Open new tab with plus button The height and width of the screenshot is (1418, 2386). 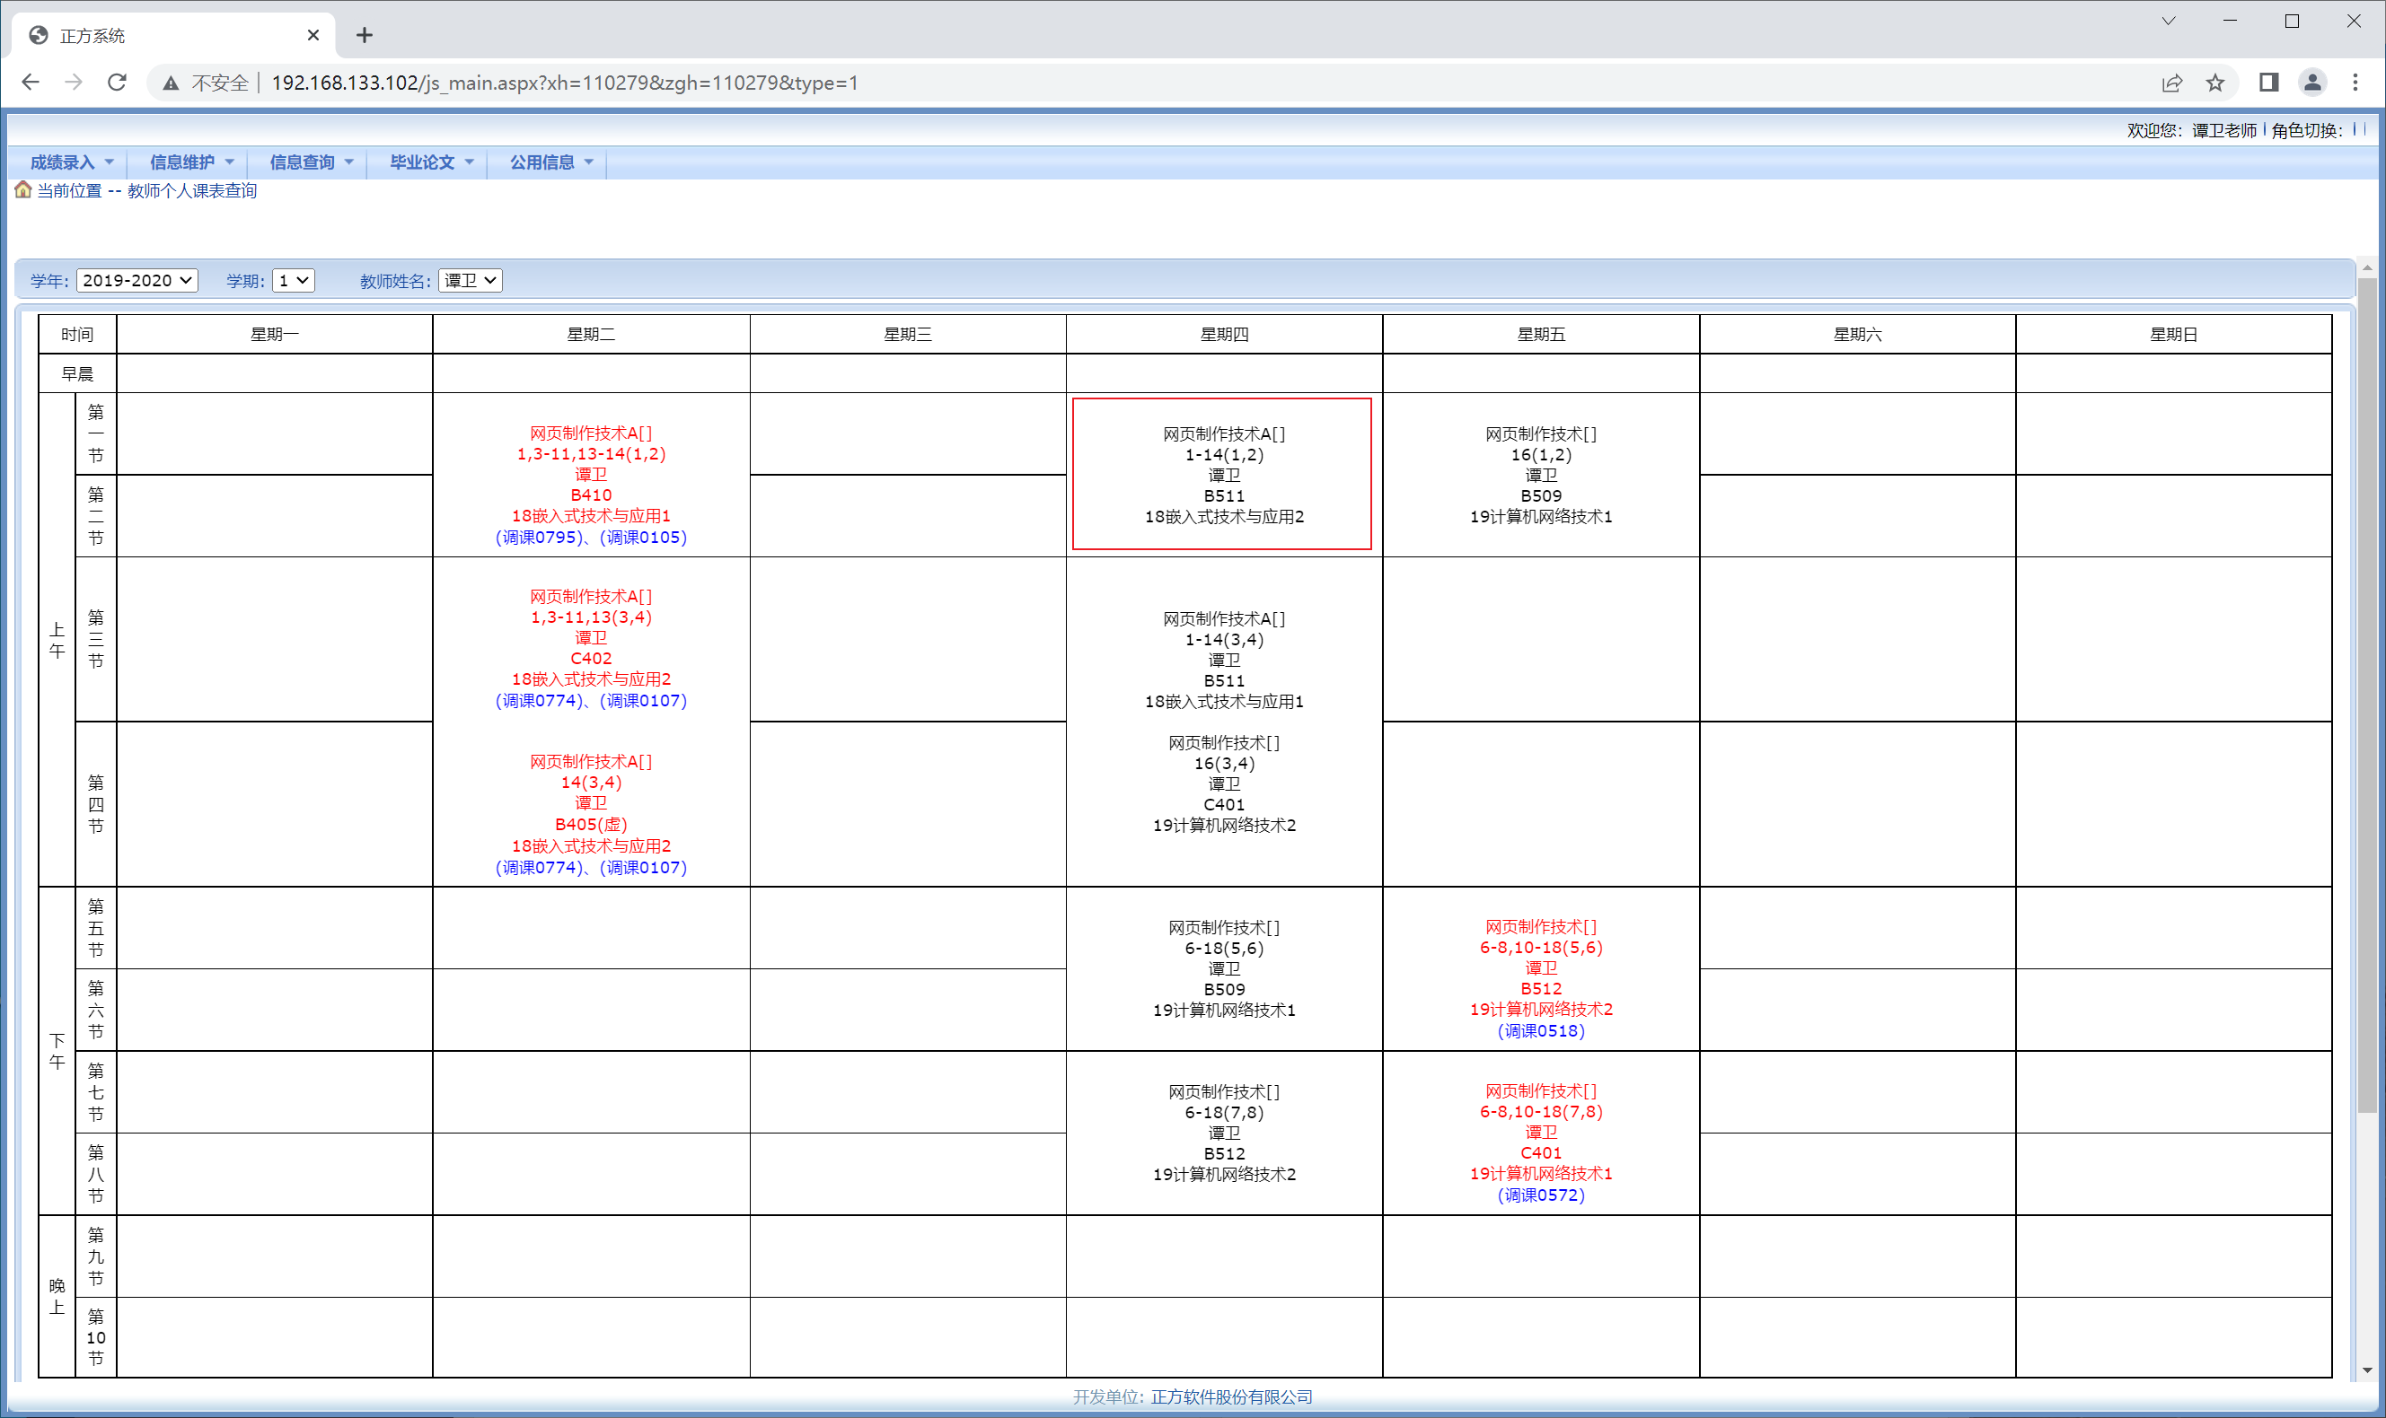(365, 35)
